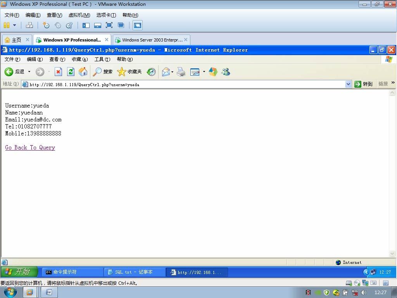Click the host Windows 7 Start orb
This screenshot has width=397, height=298.
coord(10,292)
